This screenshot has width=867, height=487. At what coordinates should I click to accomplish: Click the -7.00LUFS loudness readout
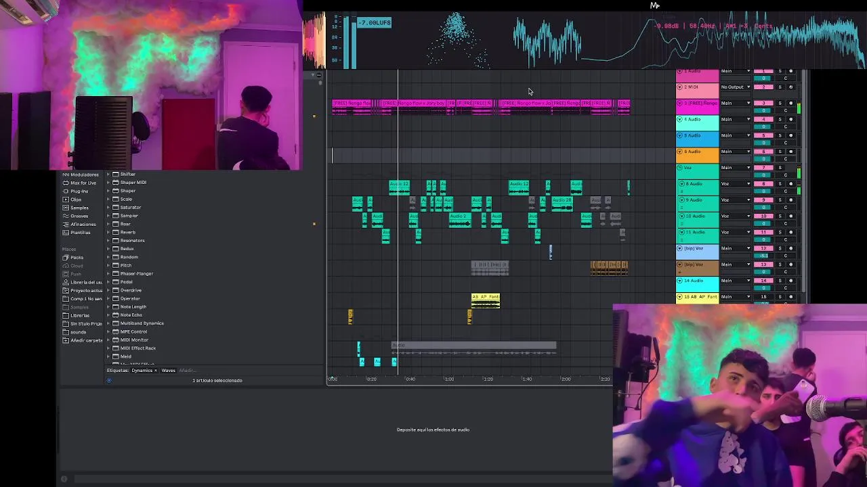pyautogui.click(x=375, y=22)
